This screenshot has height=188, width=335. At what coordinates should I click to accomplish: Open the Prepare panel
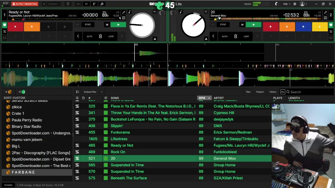(x=260, y=92)
